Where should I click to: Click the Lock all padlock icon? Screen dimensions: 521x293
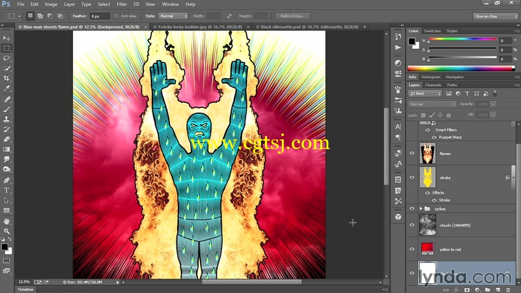coord(449,115)
